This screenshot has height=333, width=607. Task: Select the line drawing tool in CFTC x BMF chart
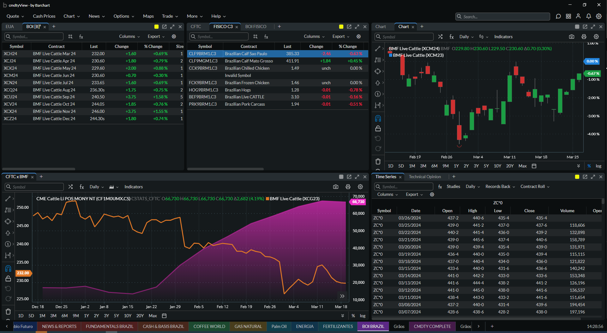[x=8, y=199]
